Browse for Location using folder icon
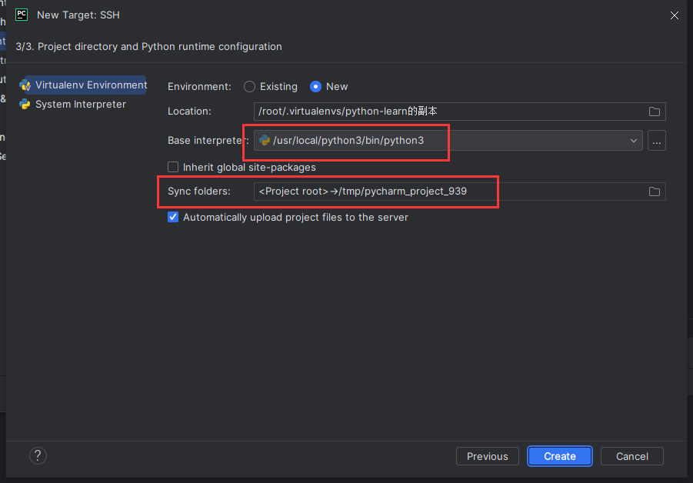The height and width of the screenshot is (483, 693). click(x=655, y=112)
